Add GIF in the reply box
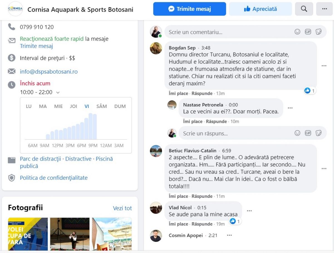 [x=308, y=133]
